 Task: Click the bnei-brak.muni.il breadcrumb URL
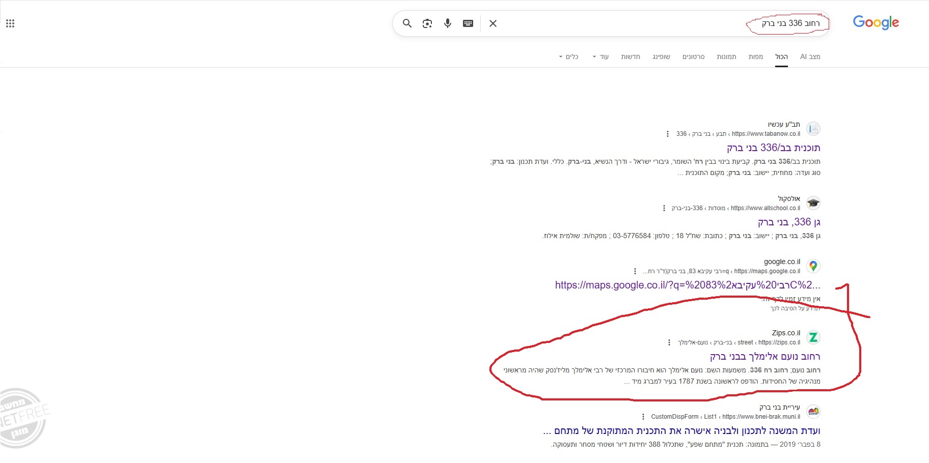[x=726, y=417]
